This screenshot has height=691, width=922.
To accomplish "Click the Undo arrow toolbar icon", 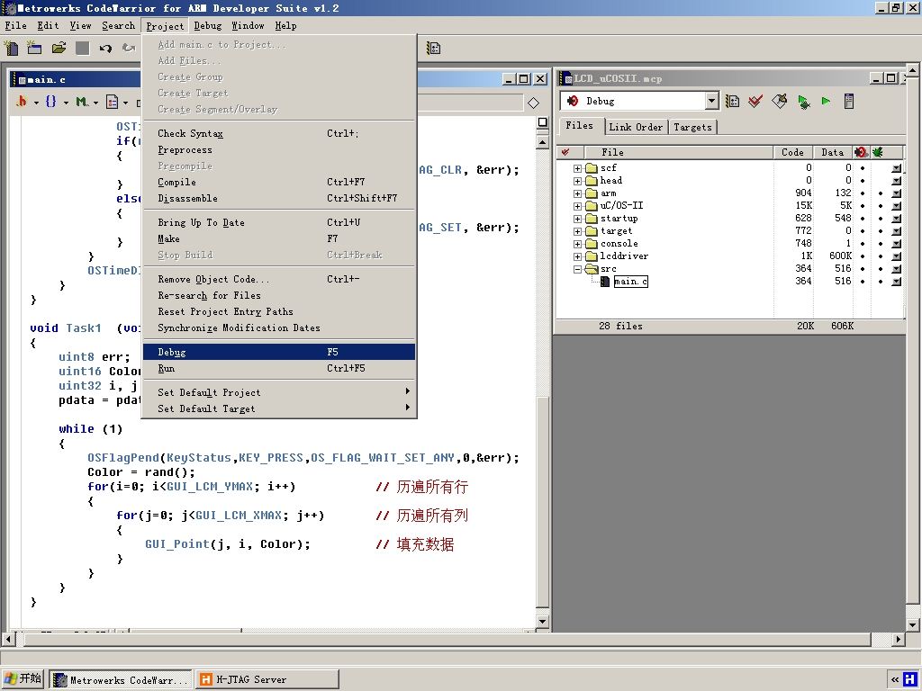I will click(x=105, y=49).
